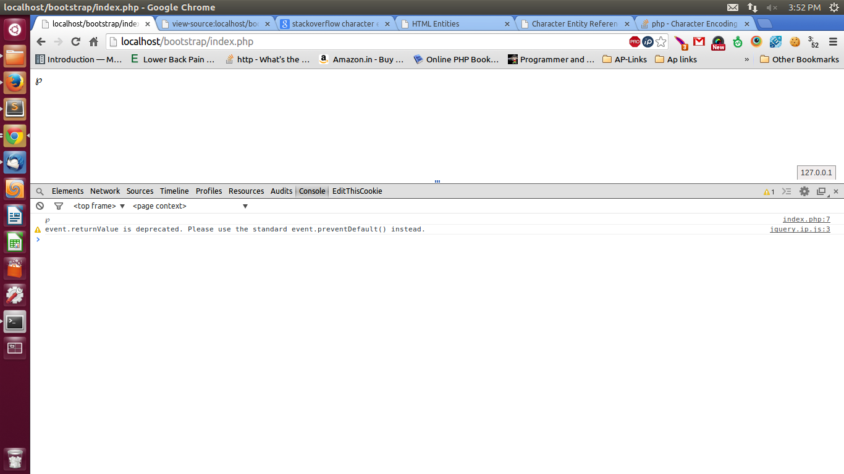This screenshot has height=474, width=844.
Task: Reload the current page
Action: pyautogui.click(x=75, y=41)
